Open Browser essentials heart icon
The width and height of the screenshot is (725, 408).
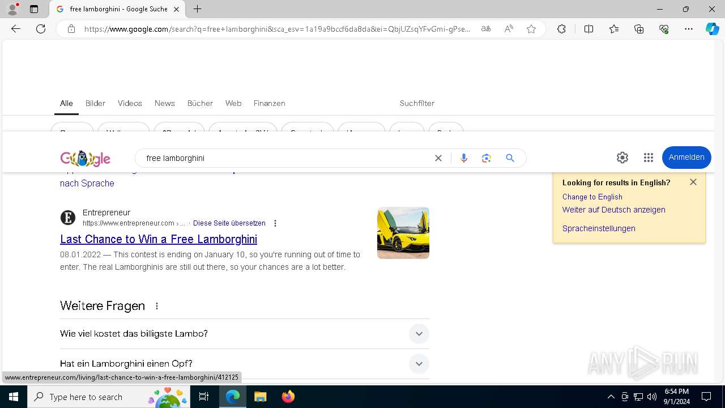click(664, 29)
